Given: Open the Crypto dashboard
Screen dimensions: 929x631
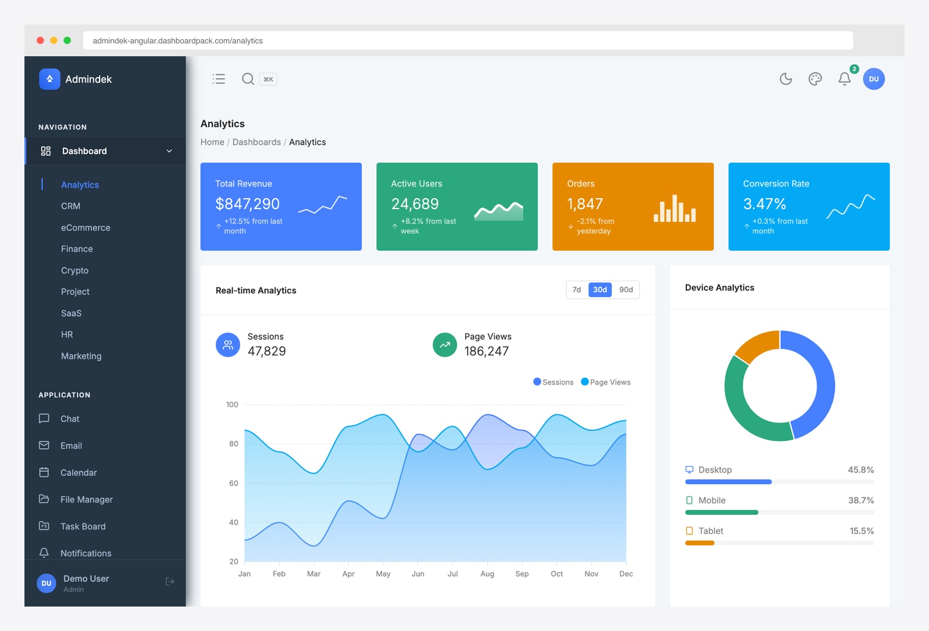Looking at the screenshot, I should tap(75, 270).
